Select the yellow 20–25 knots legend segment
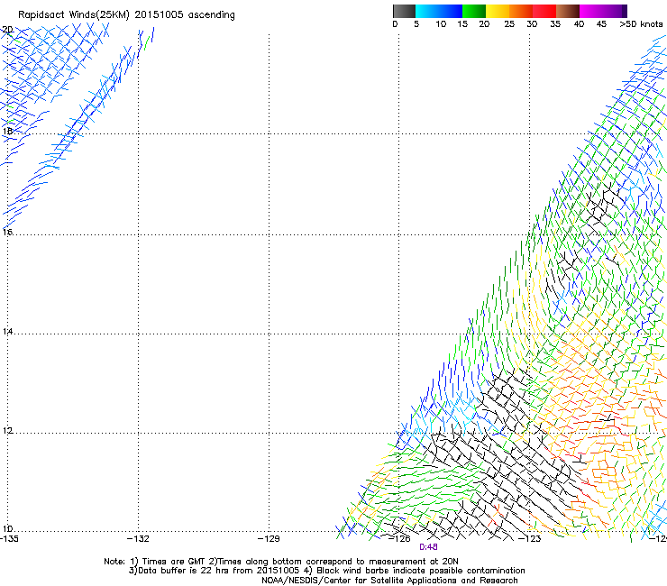667x586 pixels. [498, 11]
